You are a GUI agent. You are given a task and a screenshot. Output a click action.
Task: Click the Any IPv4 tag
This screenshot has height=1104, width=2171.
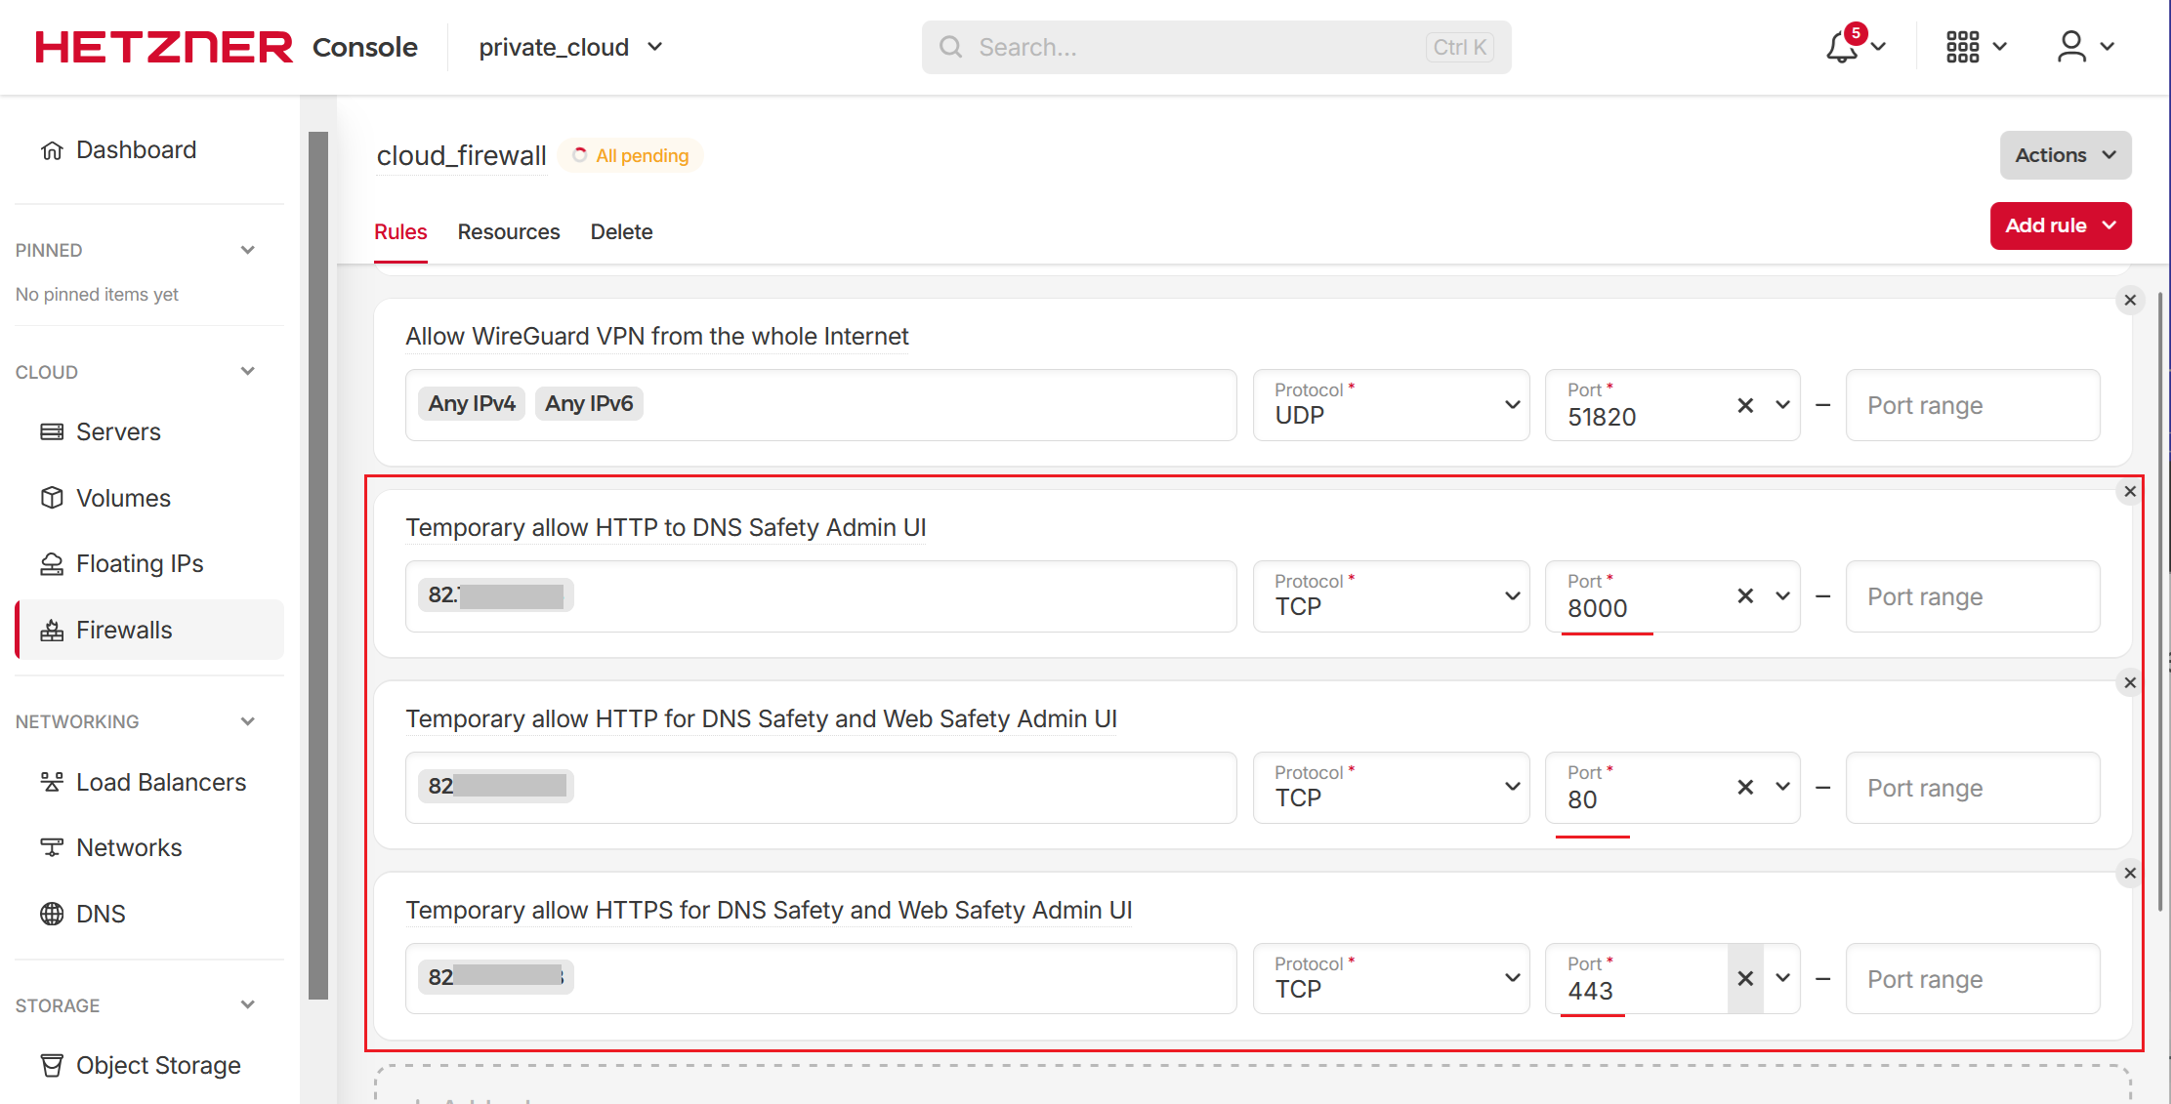click(472, 403)
